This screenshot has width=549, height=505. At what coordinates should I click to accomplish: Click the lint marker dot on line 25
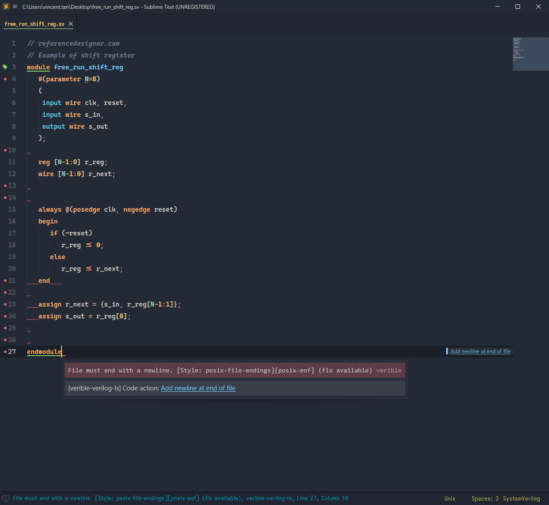pyautogui.click(x=5, y=328)
